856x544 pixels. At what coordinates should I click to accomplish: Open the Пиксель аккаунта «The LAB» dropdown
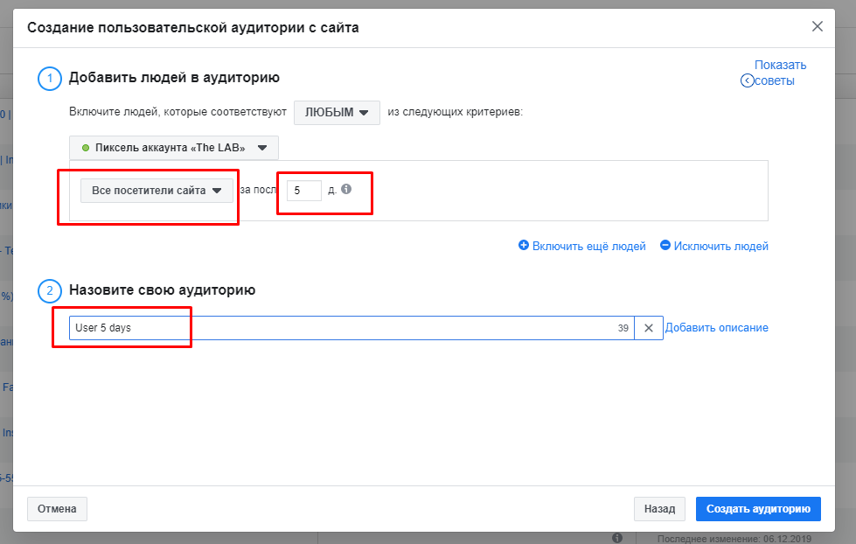point(173,148)
